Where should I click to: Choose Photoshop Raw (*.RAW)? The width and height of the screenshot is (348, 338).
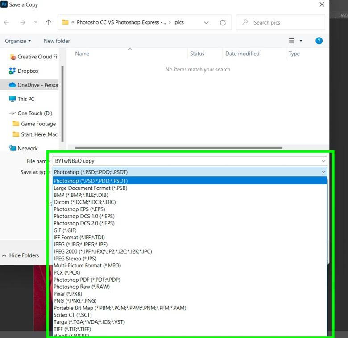(x=190, y=287)
